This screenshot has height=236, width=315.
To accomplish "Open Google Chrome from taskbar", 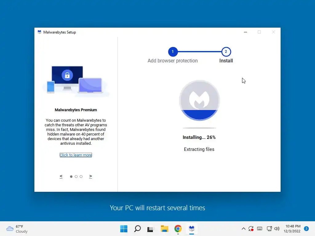I will pyautogui.click(x=178, y=229).
